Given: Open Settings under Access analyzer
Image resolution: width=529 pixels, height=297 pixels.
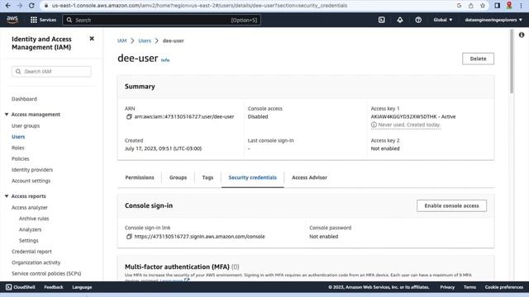Looking at the screenshot, I should (29, 240).
